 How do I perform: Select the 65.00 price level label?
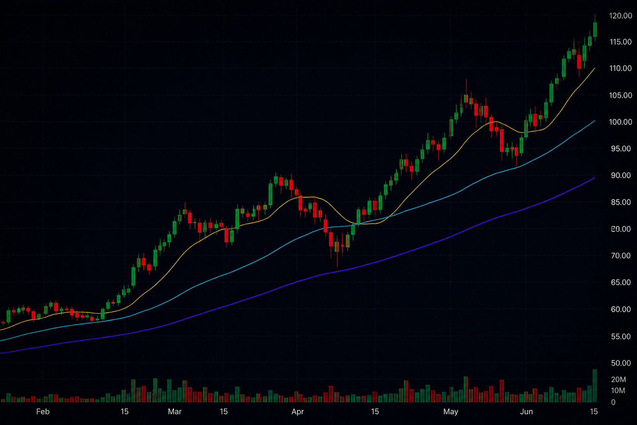coord(621,283)
